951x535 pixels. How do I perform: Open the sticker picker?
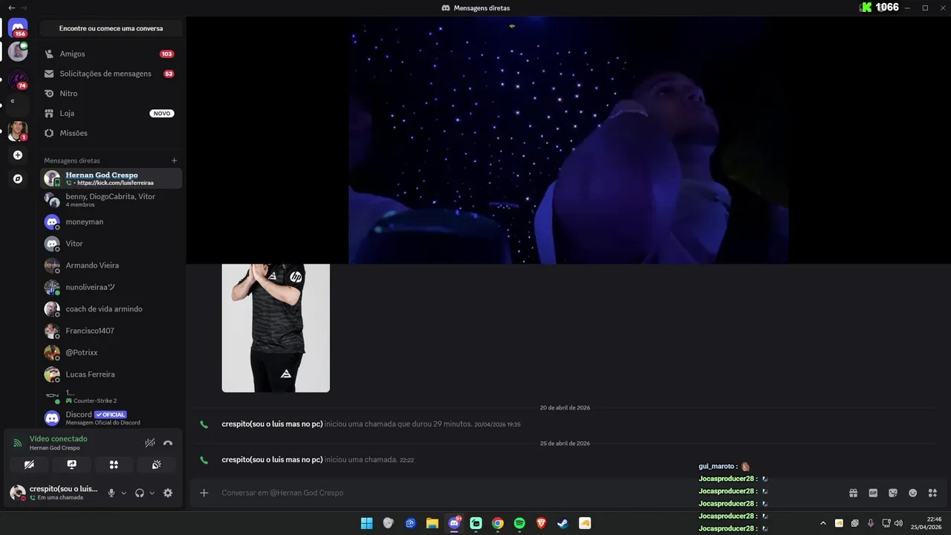pos(893,493)
